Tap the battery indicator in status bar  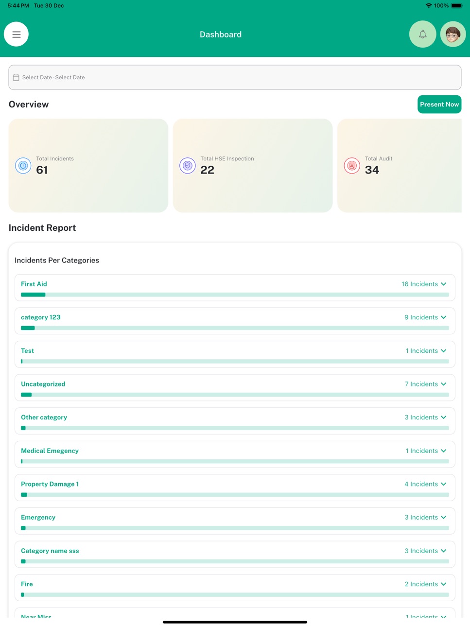pyautogui.click(x=457, y=6)
